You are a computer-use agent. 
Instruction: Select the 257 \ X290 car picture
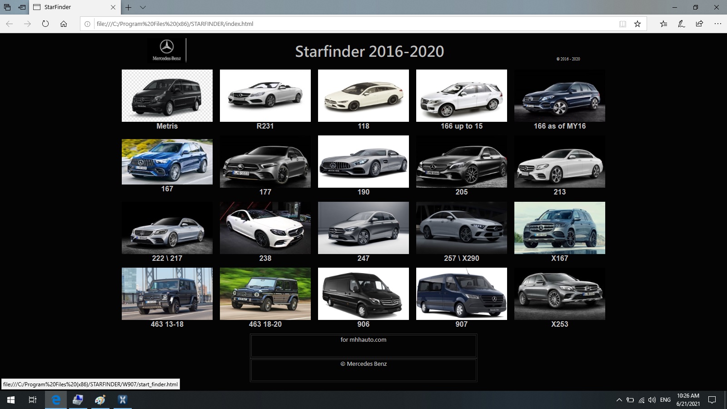(462, 228)
